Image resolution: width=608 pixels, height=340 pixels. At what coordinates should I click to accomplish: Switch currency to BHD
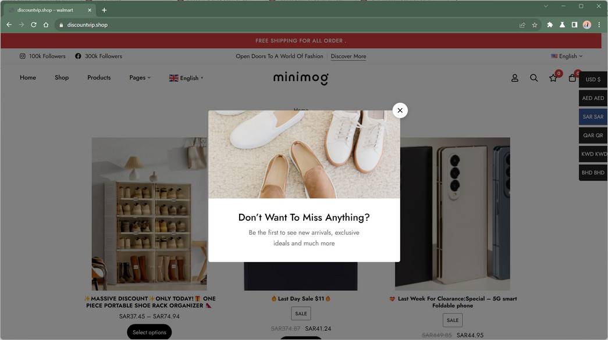tap(593, 172)
